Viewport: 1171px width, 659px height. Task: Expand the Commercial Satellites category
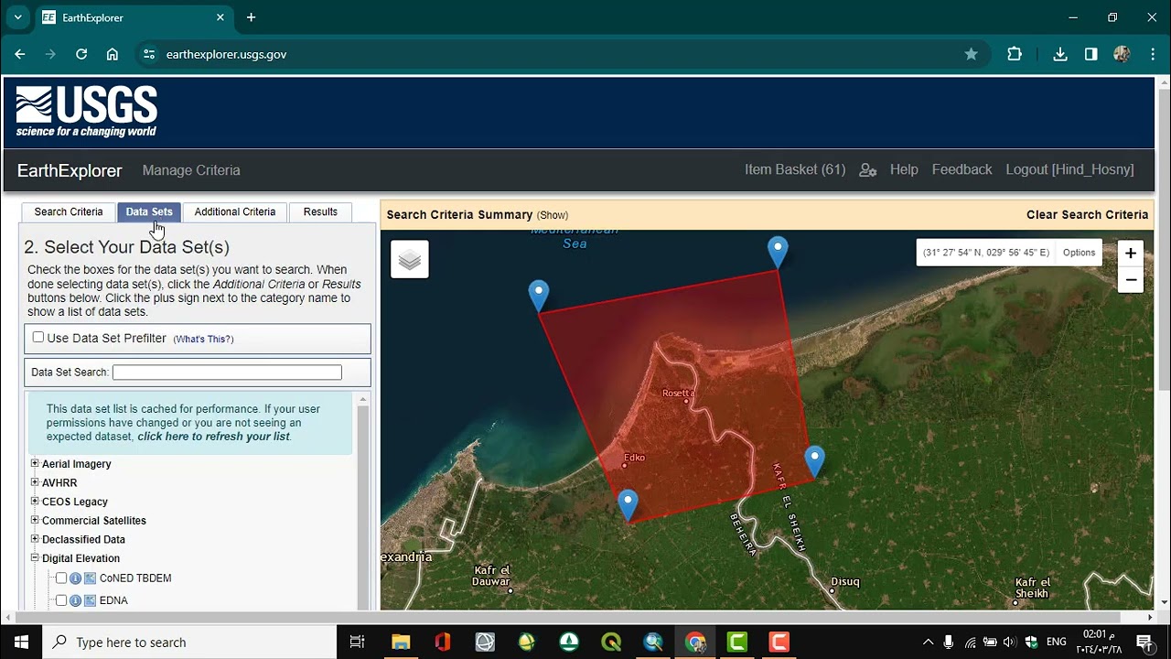pos(35,520)
